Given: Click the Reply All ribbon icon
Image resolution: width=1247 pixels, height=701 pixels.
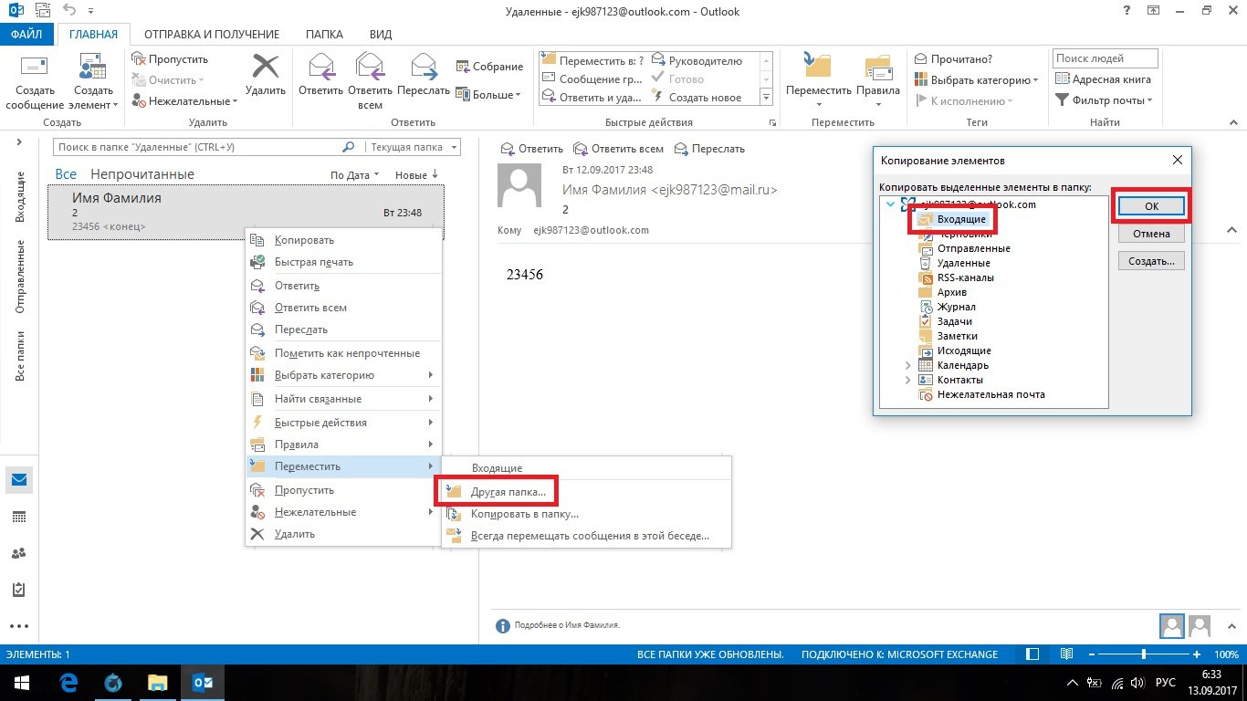Looking at the screenshot, I should tap(370, 67).
